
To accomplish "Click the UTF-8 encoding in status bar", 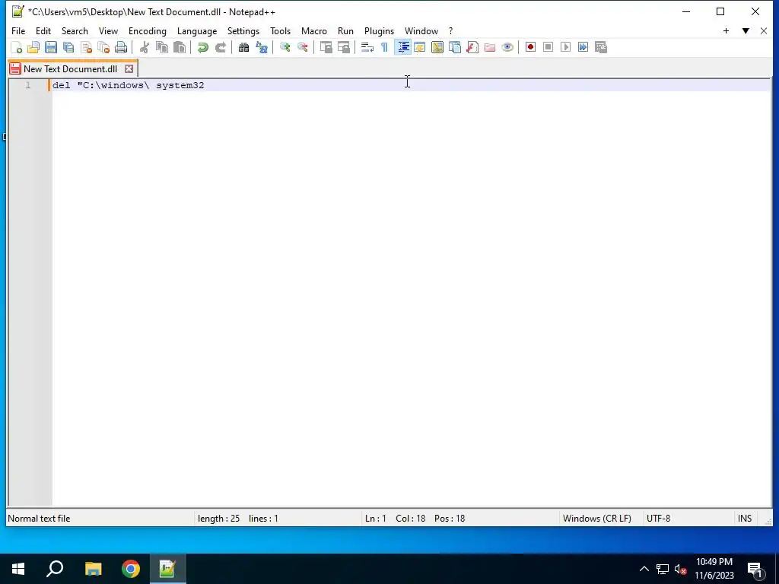I will coord(658,519).
